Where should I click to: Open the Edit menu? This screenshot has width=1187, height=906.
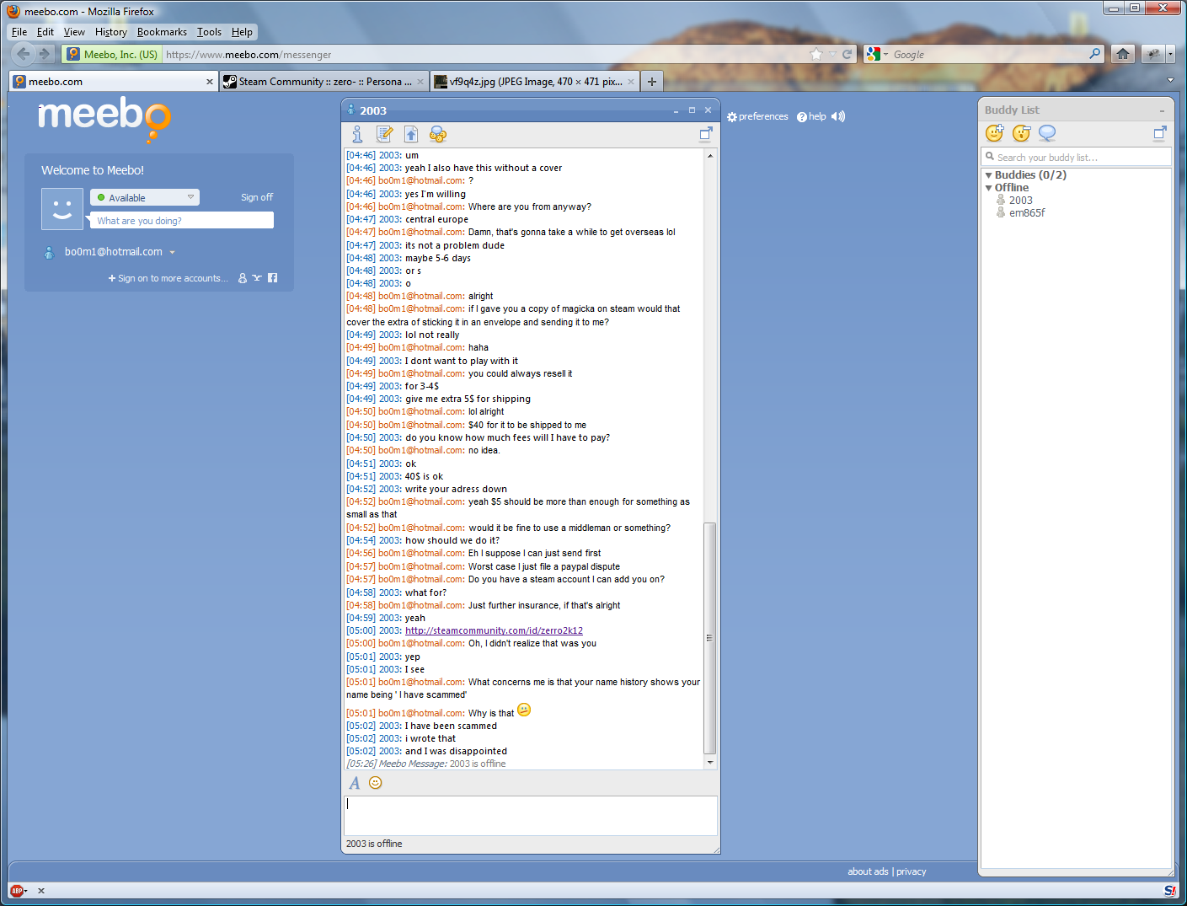pos(45,32)
